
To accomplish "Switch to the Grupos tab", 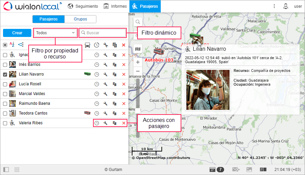I will tap(80, 19).
